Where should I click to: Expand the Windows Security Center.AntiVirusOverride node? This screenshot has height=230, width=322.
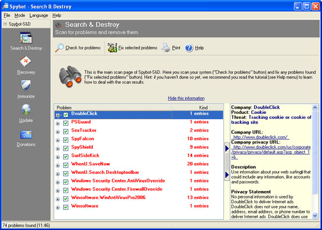pos(58,182)
